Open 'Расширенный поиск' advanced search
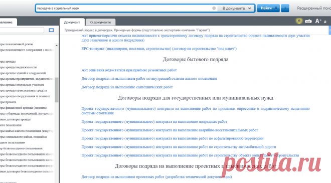Screen dimensions: 331x183 coord(314,8)
